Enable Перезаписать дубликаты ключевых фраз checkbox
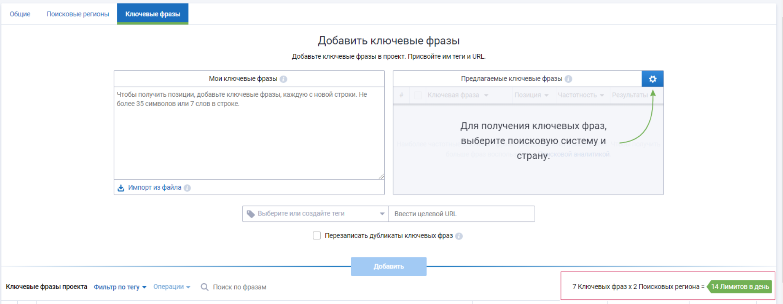783x304 pixels. pos(316,235)
